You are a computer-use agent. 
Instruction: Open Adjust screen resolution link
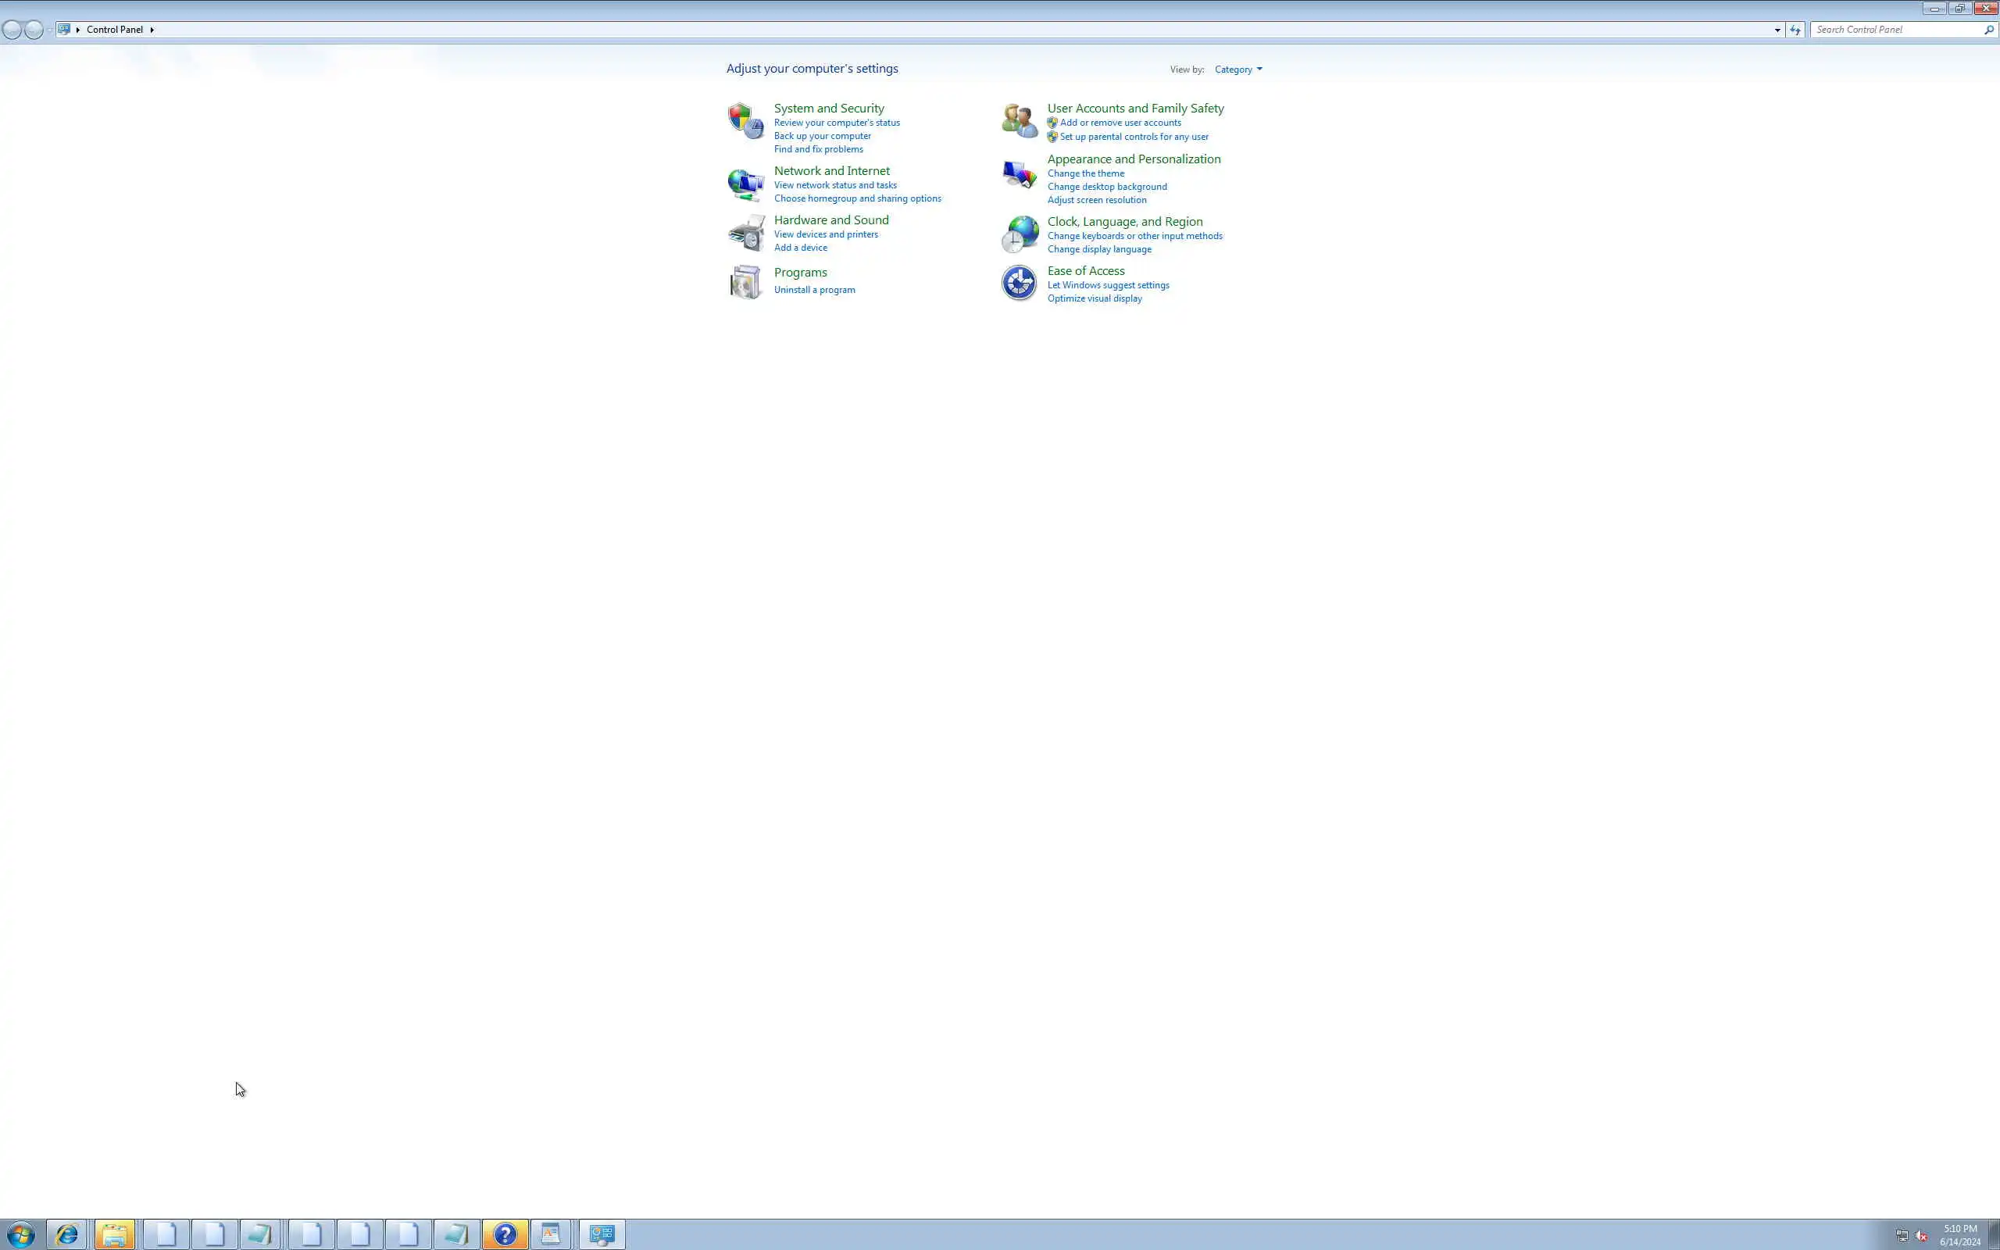[x=1097, y=200]
